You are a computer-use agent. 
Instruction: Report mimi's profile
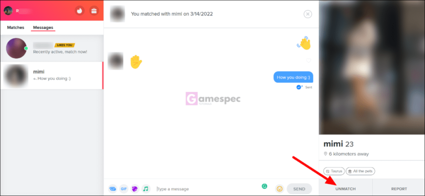(399, 188)
